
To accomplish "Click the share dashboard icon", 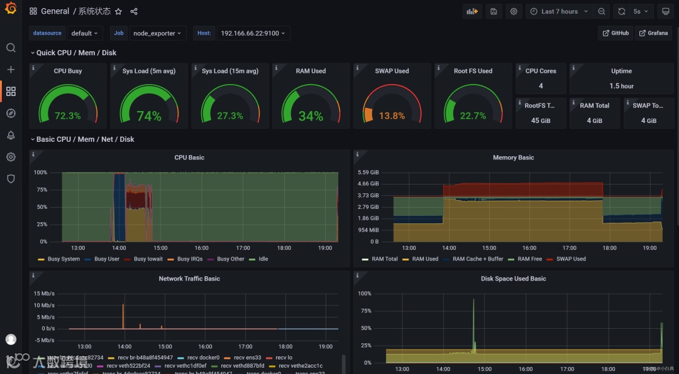I will coord(134,12).
